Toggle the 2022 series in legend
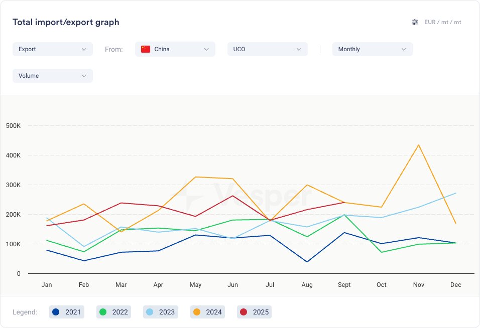The width and height of the screenshot is (480, 328). coord(113,312)
